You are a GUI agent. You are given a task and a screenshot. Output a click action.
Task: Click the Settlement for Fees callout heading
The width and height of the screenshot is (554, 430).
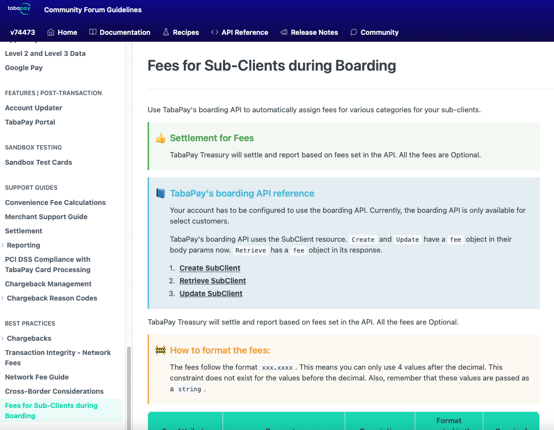tap(212, 138)
